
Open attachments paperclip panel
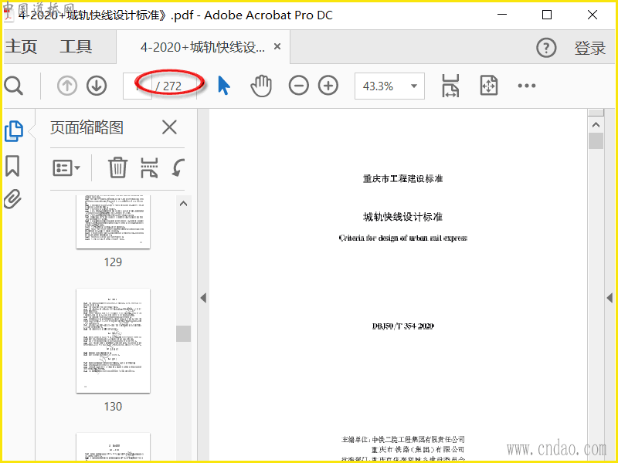pyautogui.click(x=12, y=199)
